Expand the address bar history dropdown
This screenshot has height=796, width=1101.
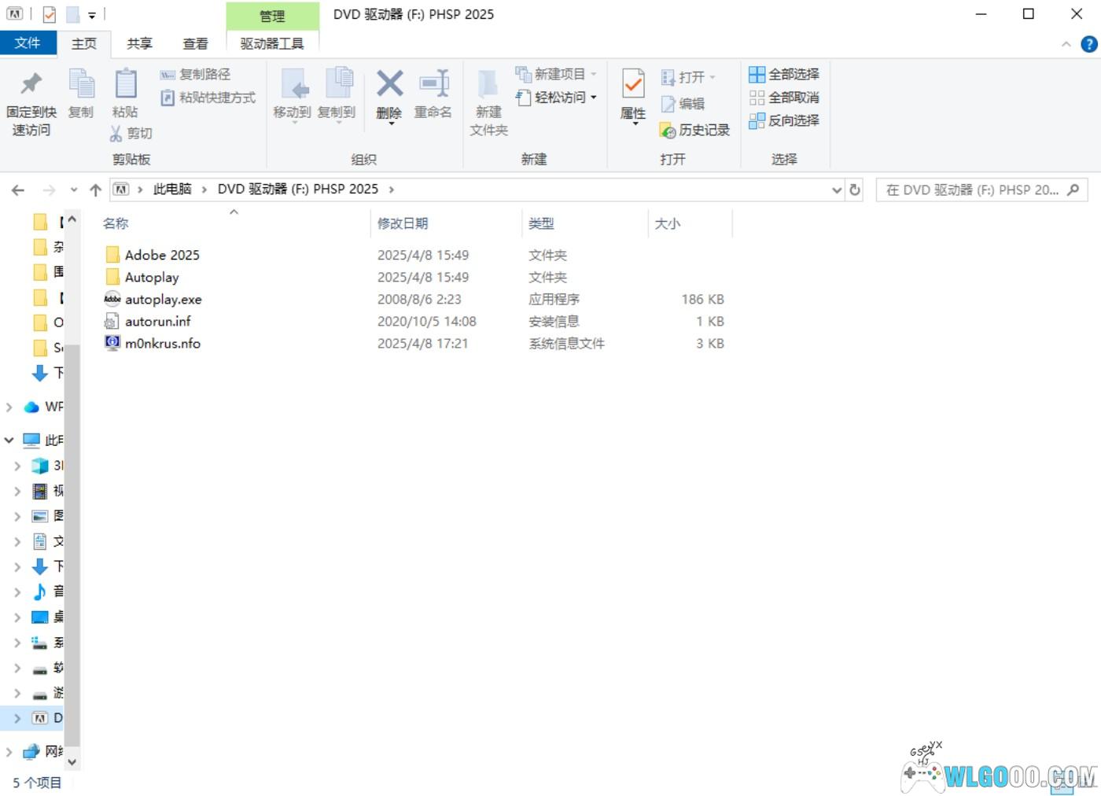pyautogui.click(x=836, y=190)
